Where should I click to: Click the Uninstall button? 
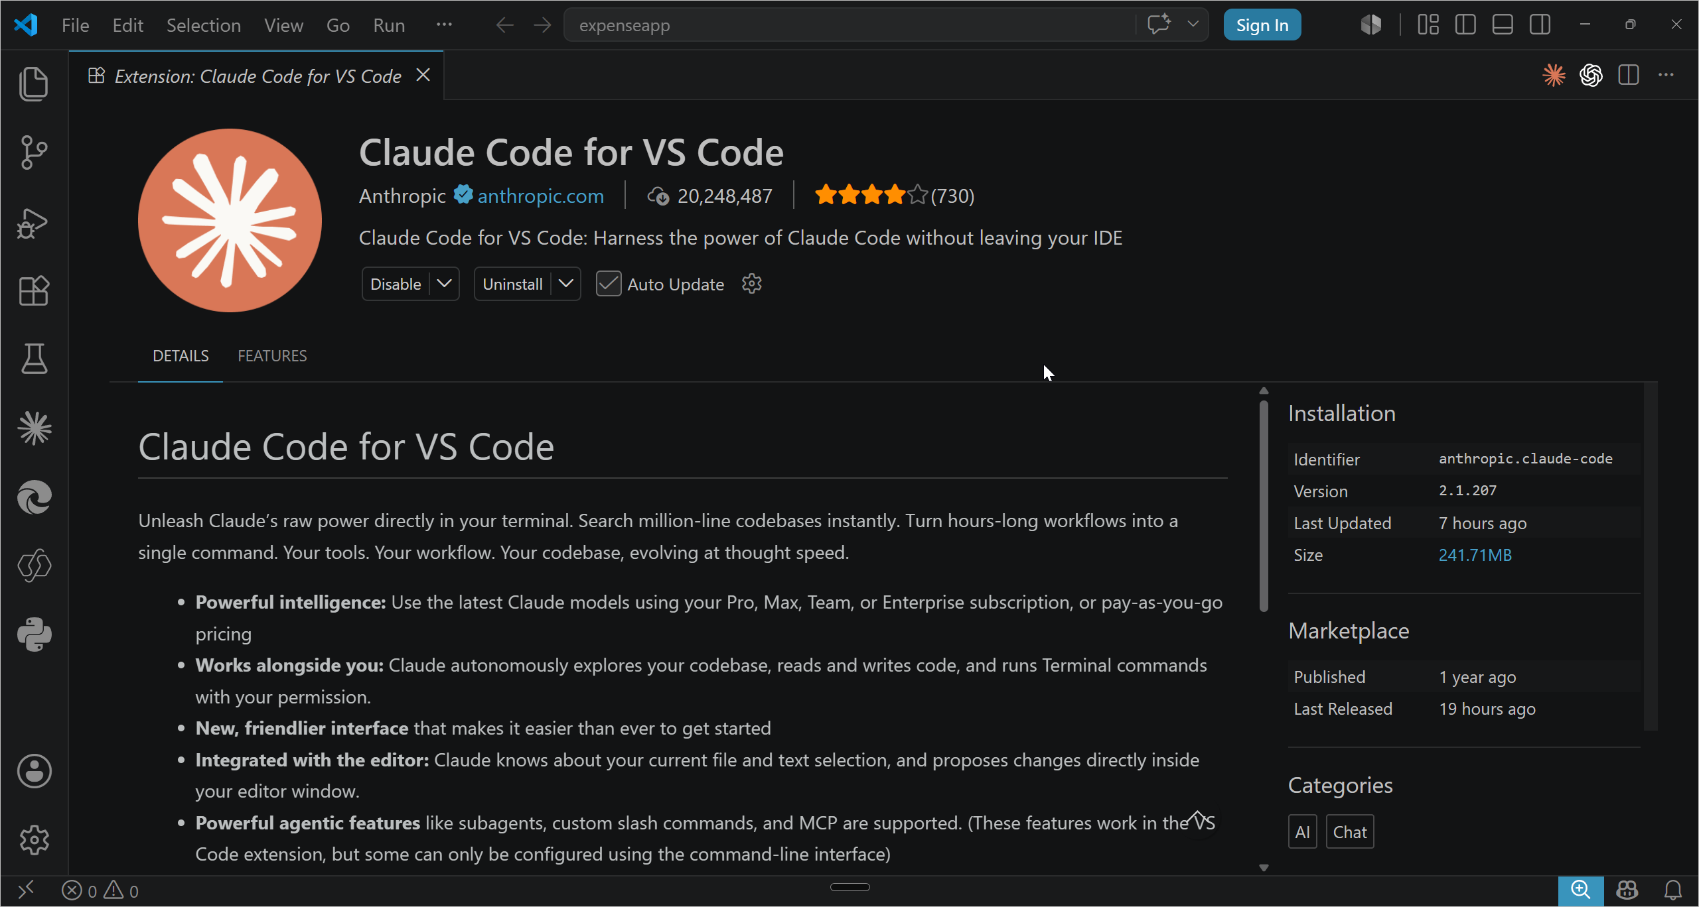512,284
